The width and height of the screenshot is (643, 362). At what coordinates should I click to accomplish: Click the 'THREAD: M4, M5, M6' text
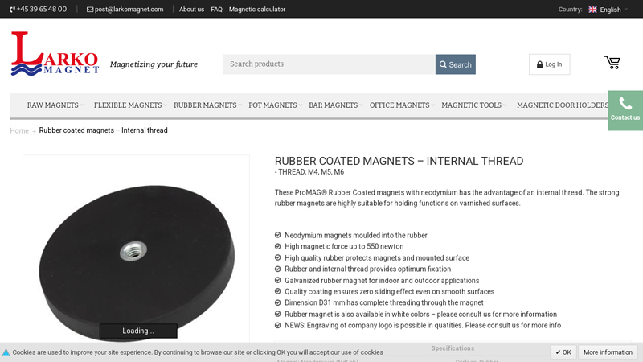click(x=311, y=172)
